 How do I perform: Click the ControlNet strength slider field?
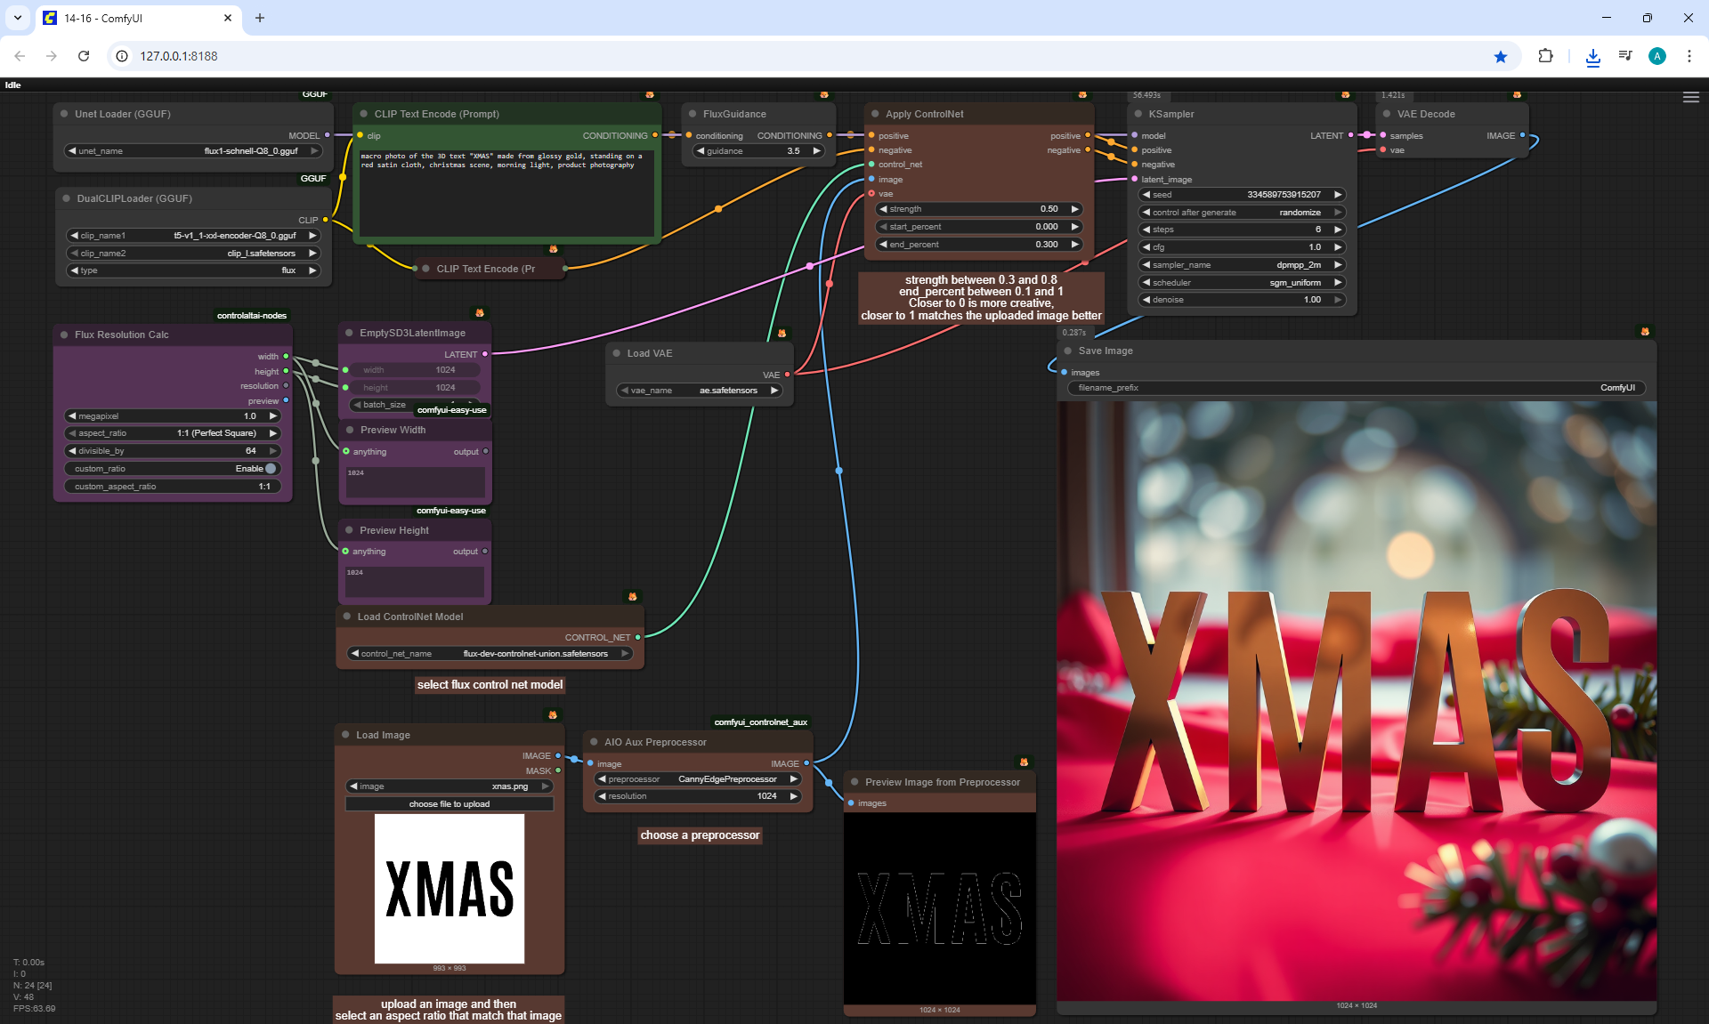[x=977, y=209]
